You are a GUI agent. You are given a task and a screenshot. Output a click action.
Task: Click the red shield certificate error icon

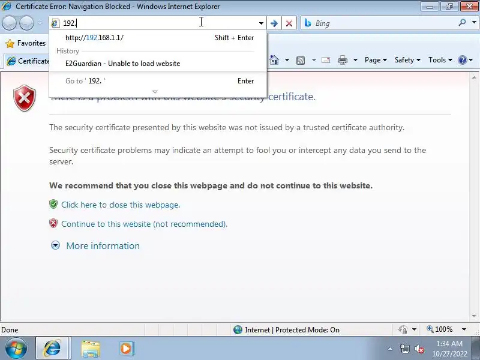(x=25, y=98)
